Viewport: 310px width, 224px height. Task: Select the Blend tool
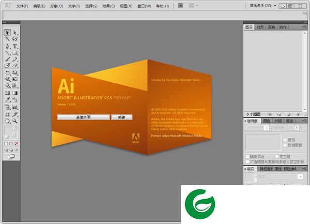click(15, 99)
